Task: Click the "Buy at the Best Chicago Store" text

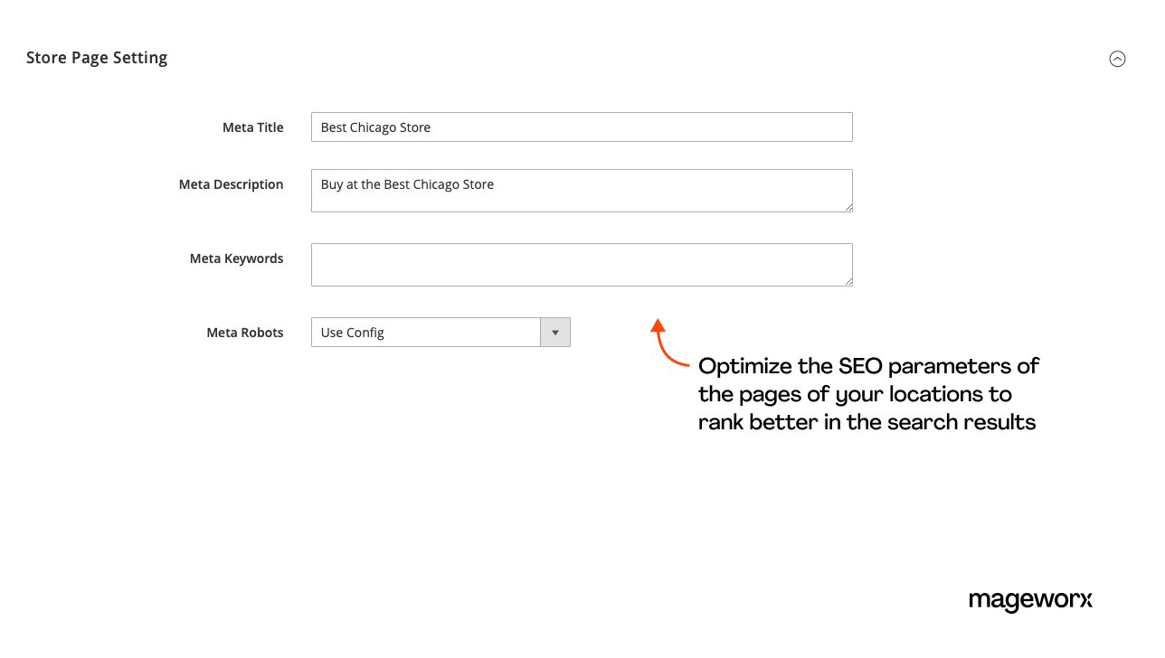Action: (407, 184)
